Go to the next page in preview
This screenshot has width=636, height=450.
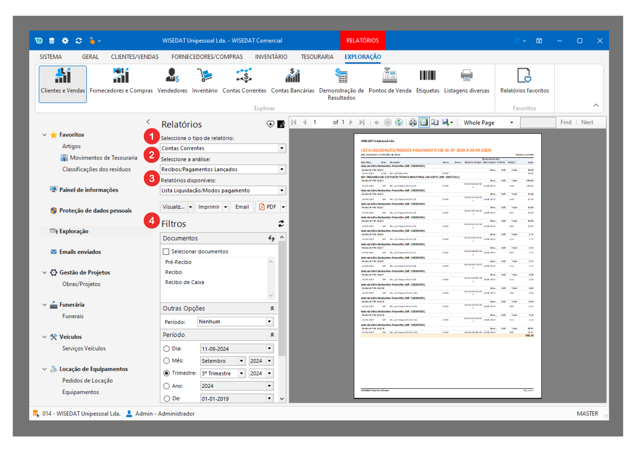[351, 122]
